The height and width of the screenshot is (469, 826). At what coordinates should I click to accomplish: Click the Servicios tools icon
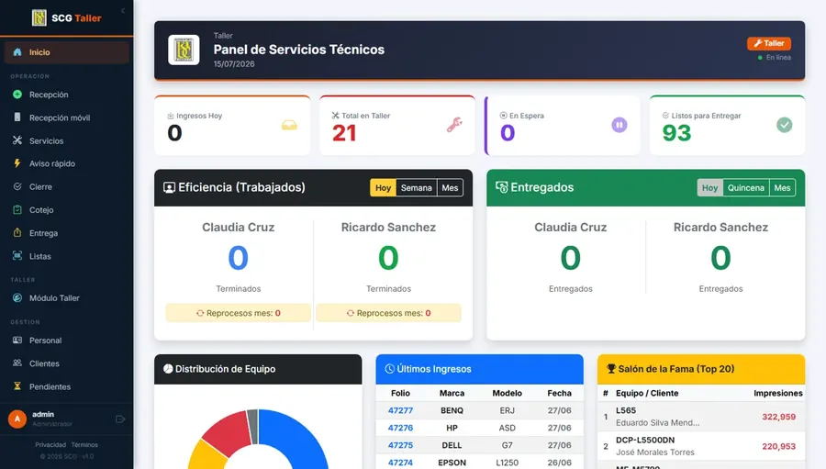click(17, 140)
